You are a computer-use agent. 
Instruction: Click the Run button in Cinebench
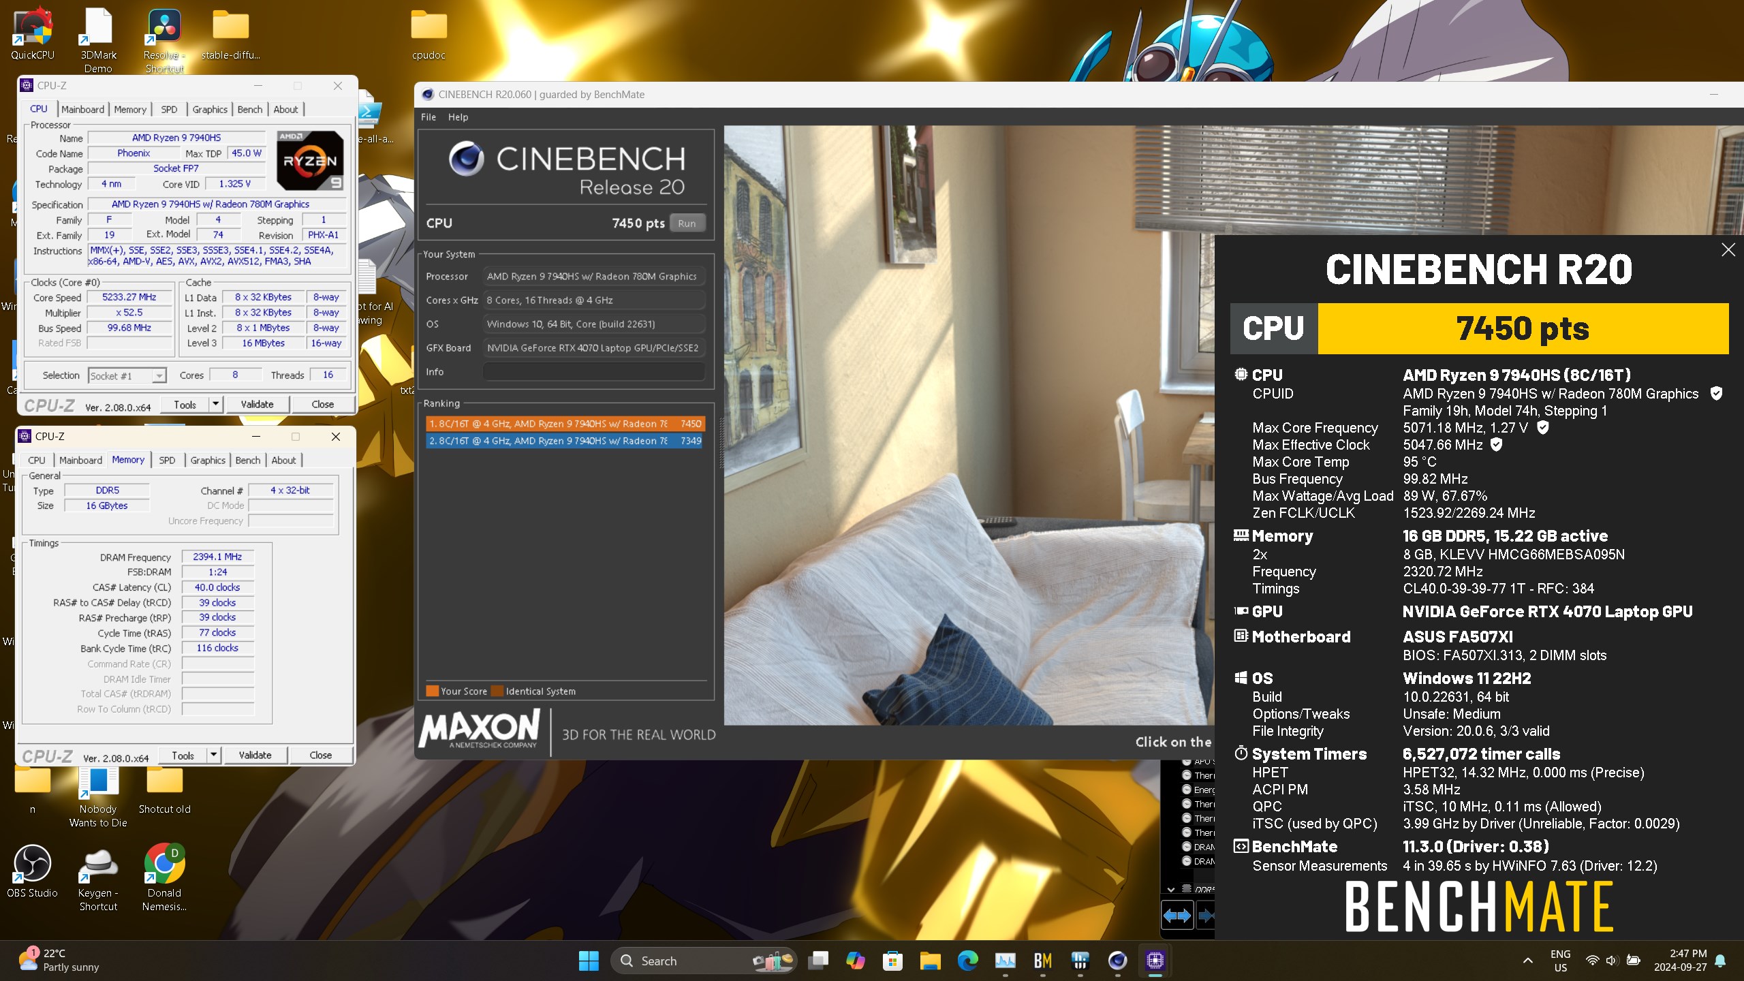[x=687, y=223]
